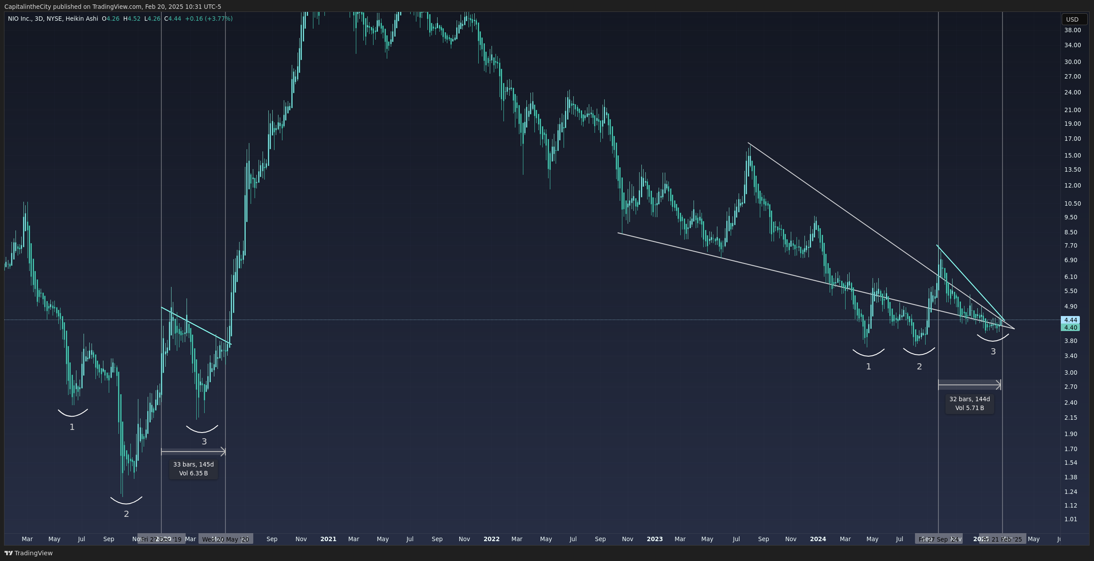Click the 2023 year label on time axis
The image size is (1094, 561).
tap(655, 539)
